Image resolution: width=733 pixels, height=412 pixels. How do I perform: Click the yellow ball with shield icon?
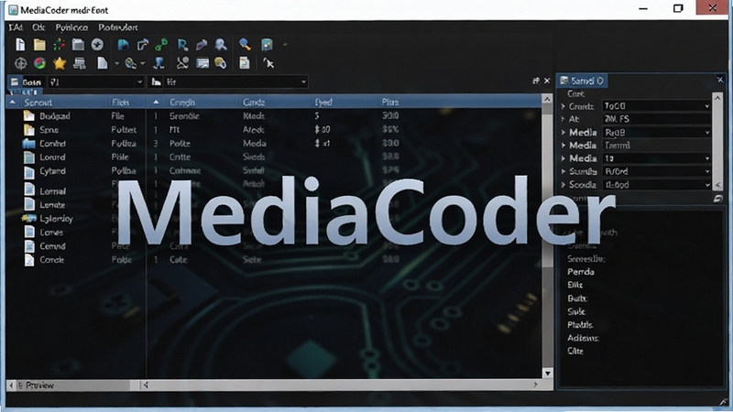[221, 63]
